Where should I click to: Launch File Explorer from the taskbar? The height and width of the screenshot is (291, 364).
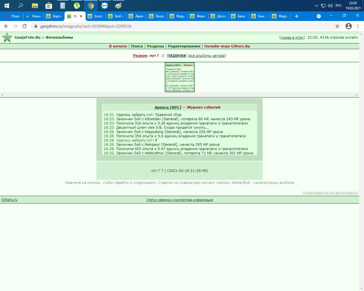[x=35, y=6]
